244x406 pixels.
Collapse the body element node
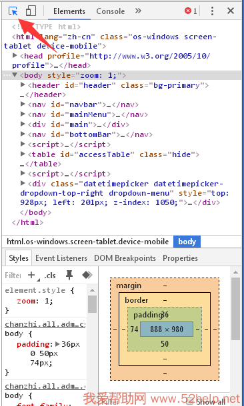15,75
